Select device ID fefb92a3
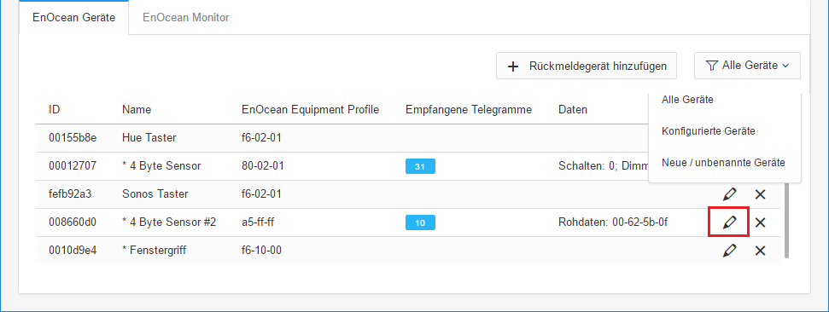This screenshot has height=312, width=829. (x=70, y=194)
